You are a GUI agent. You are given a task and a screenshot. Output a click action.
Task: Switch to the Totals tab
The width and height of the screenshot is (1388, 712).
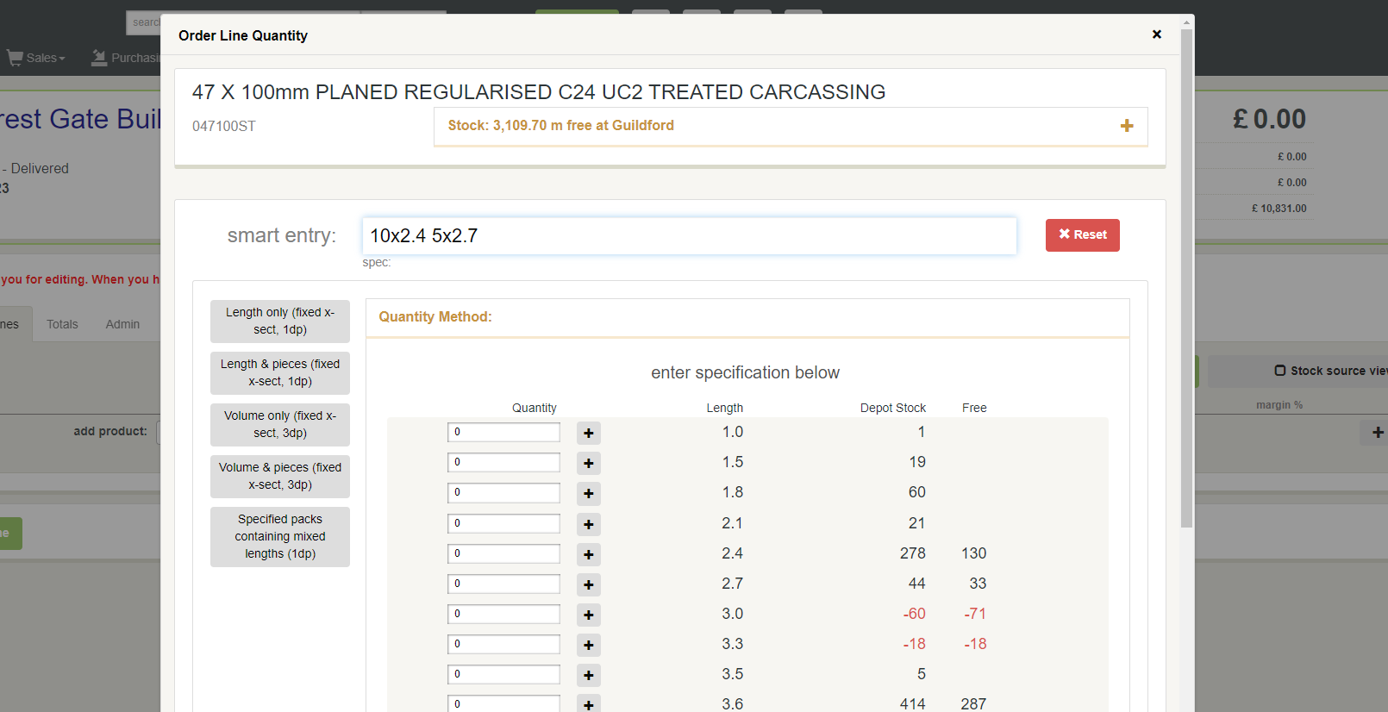click(62, 324)
